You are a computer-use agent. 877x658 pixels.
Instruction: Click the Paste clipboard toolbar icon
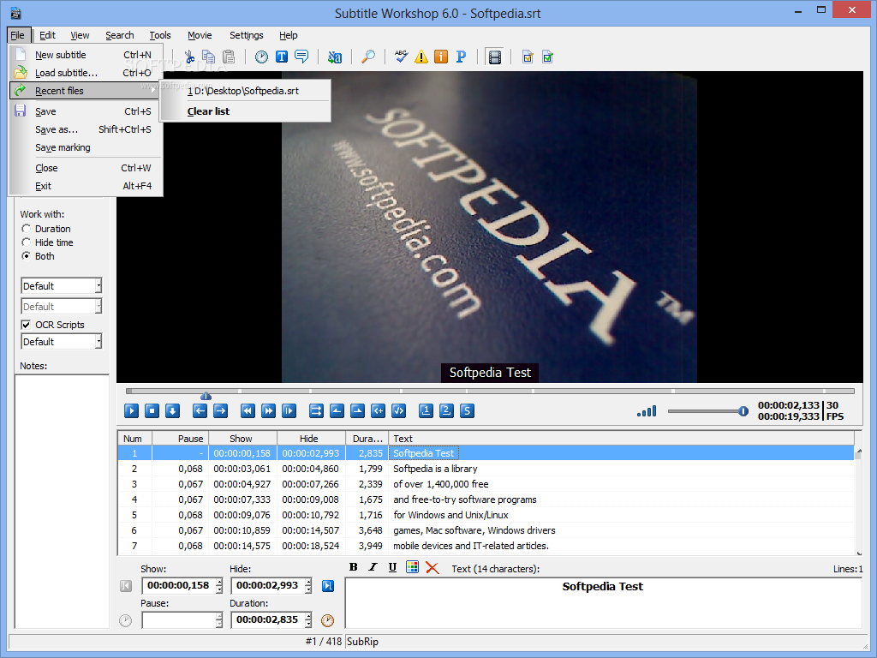click(x=228, y=57)
